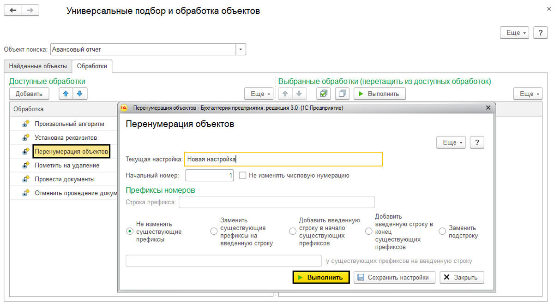Image resolution: width=554 pixels, height=303 pixels.
Task: Open the Объект поиска dropdown list
Action: point(241,49)
